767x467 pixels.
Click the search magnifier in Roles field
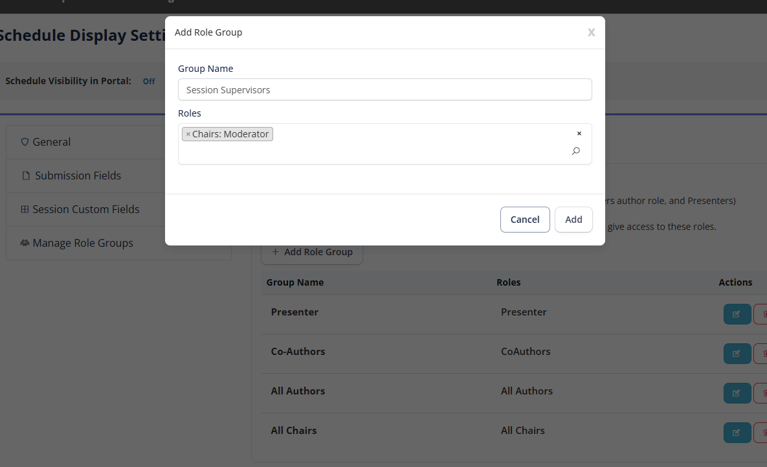[575, 151]
